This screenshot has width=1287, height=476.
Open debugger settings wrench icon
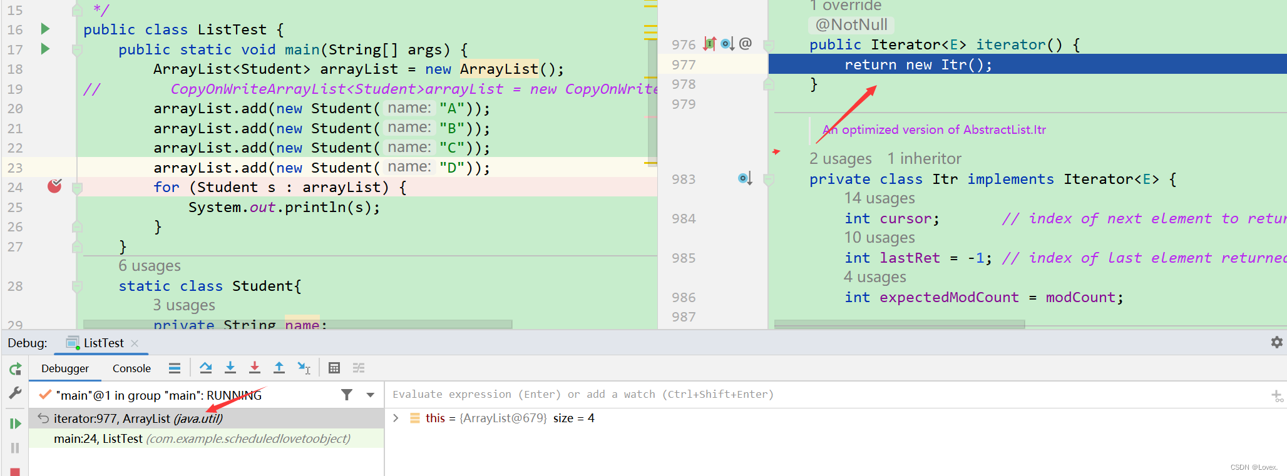15,393
